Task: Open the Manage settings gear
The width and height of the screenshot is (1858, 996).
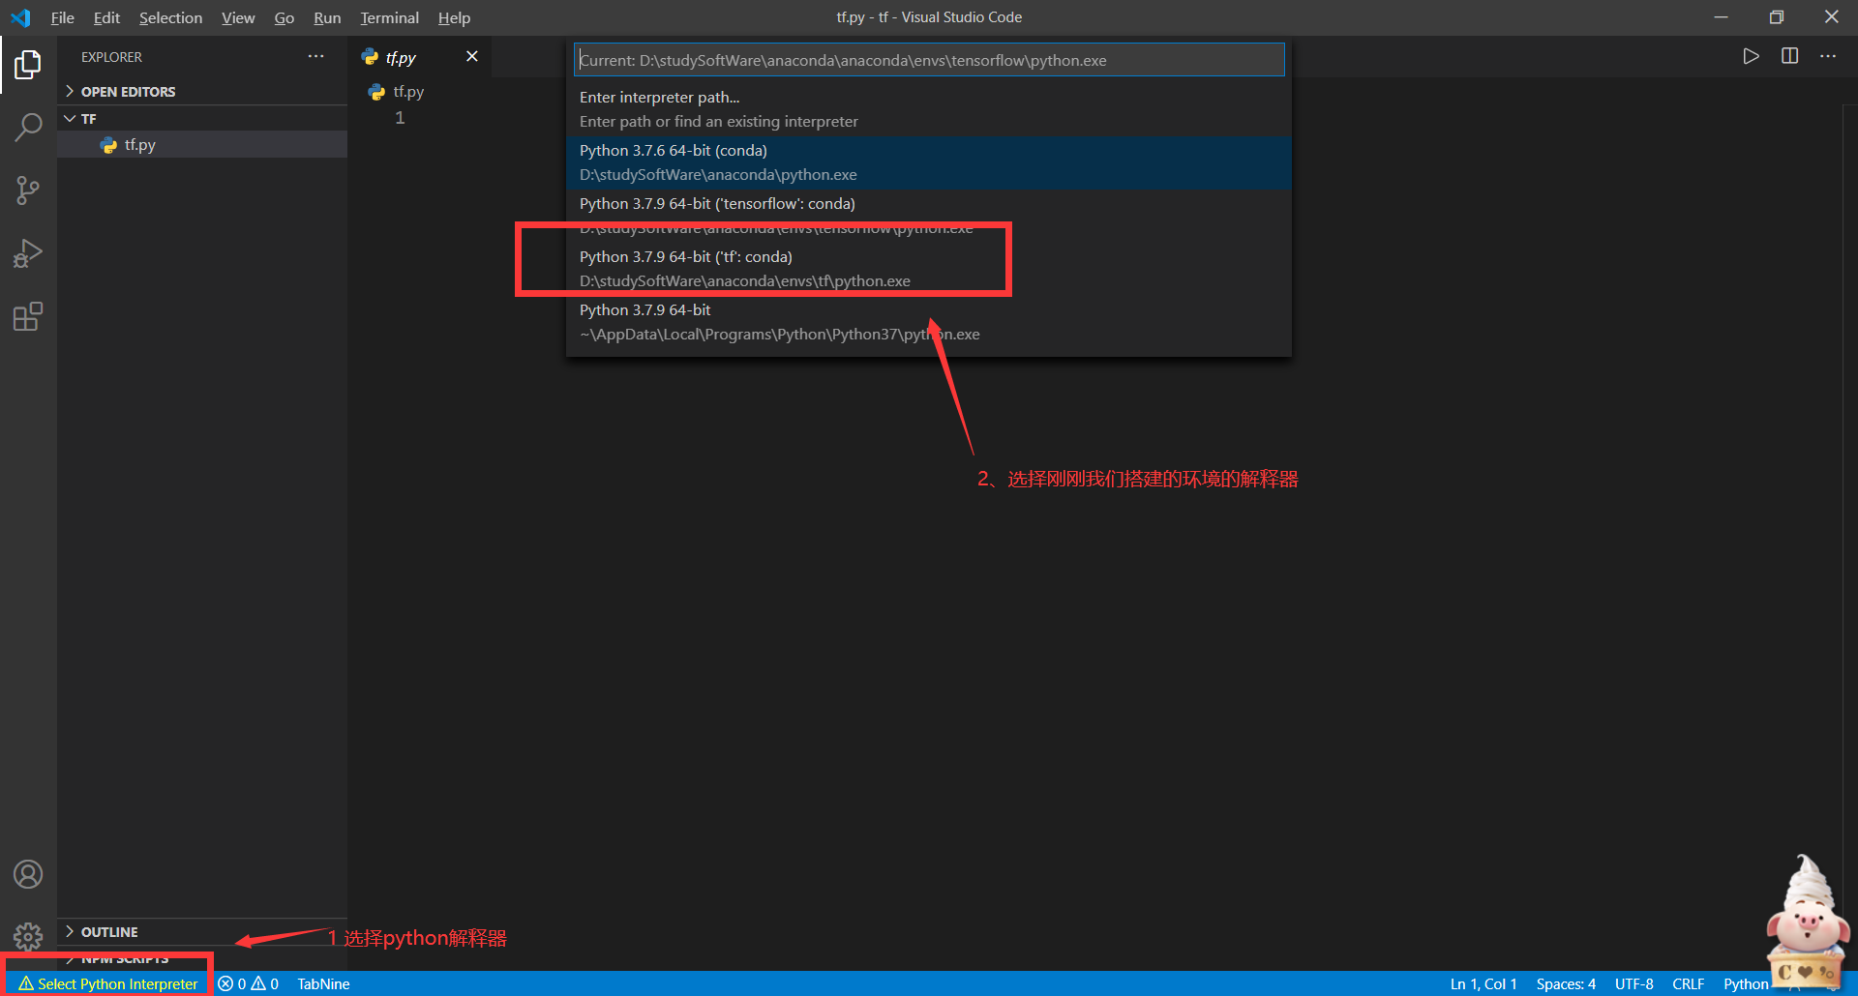Action: [28, 936]
